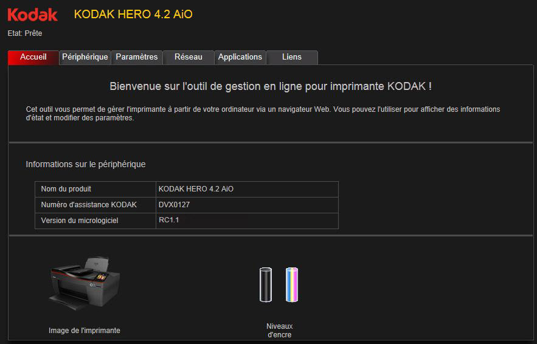Click the KODAK HERO 4.2 AiO title
The height and width of the screenshot is (344, 537).
[x=133, y=15]
